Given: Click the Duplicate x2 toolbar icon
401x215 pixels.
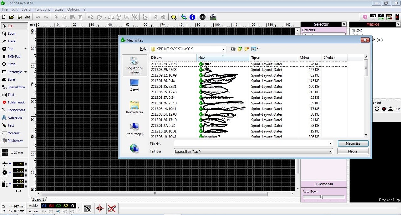Looking at the screenshot, I should [90, 17].
